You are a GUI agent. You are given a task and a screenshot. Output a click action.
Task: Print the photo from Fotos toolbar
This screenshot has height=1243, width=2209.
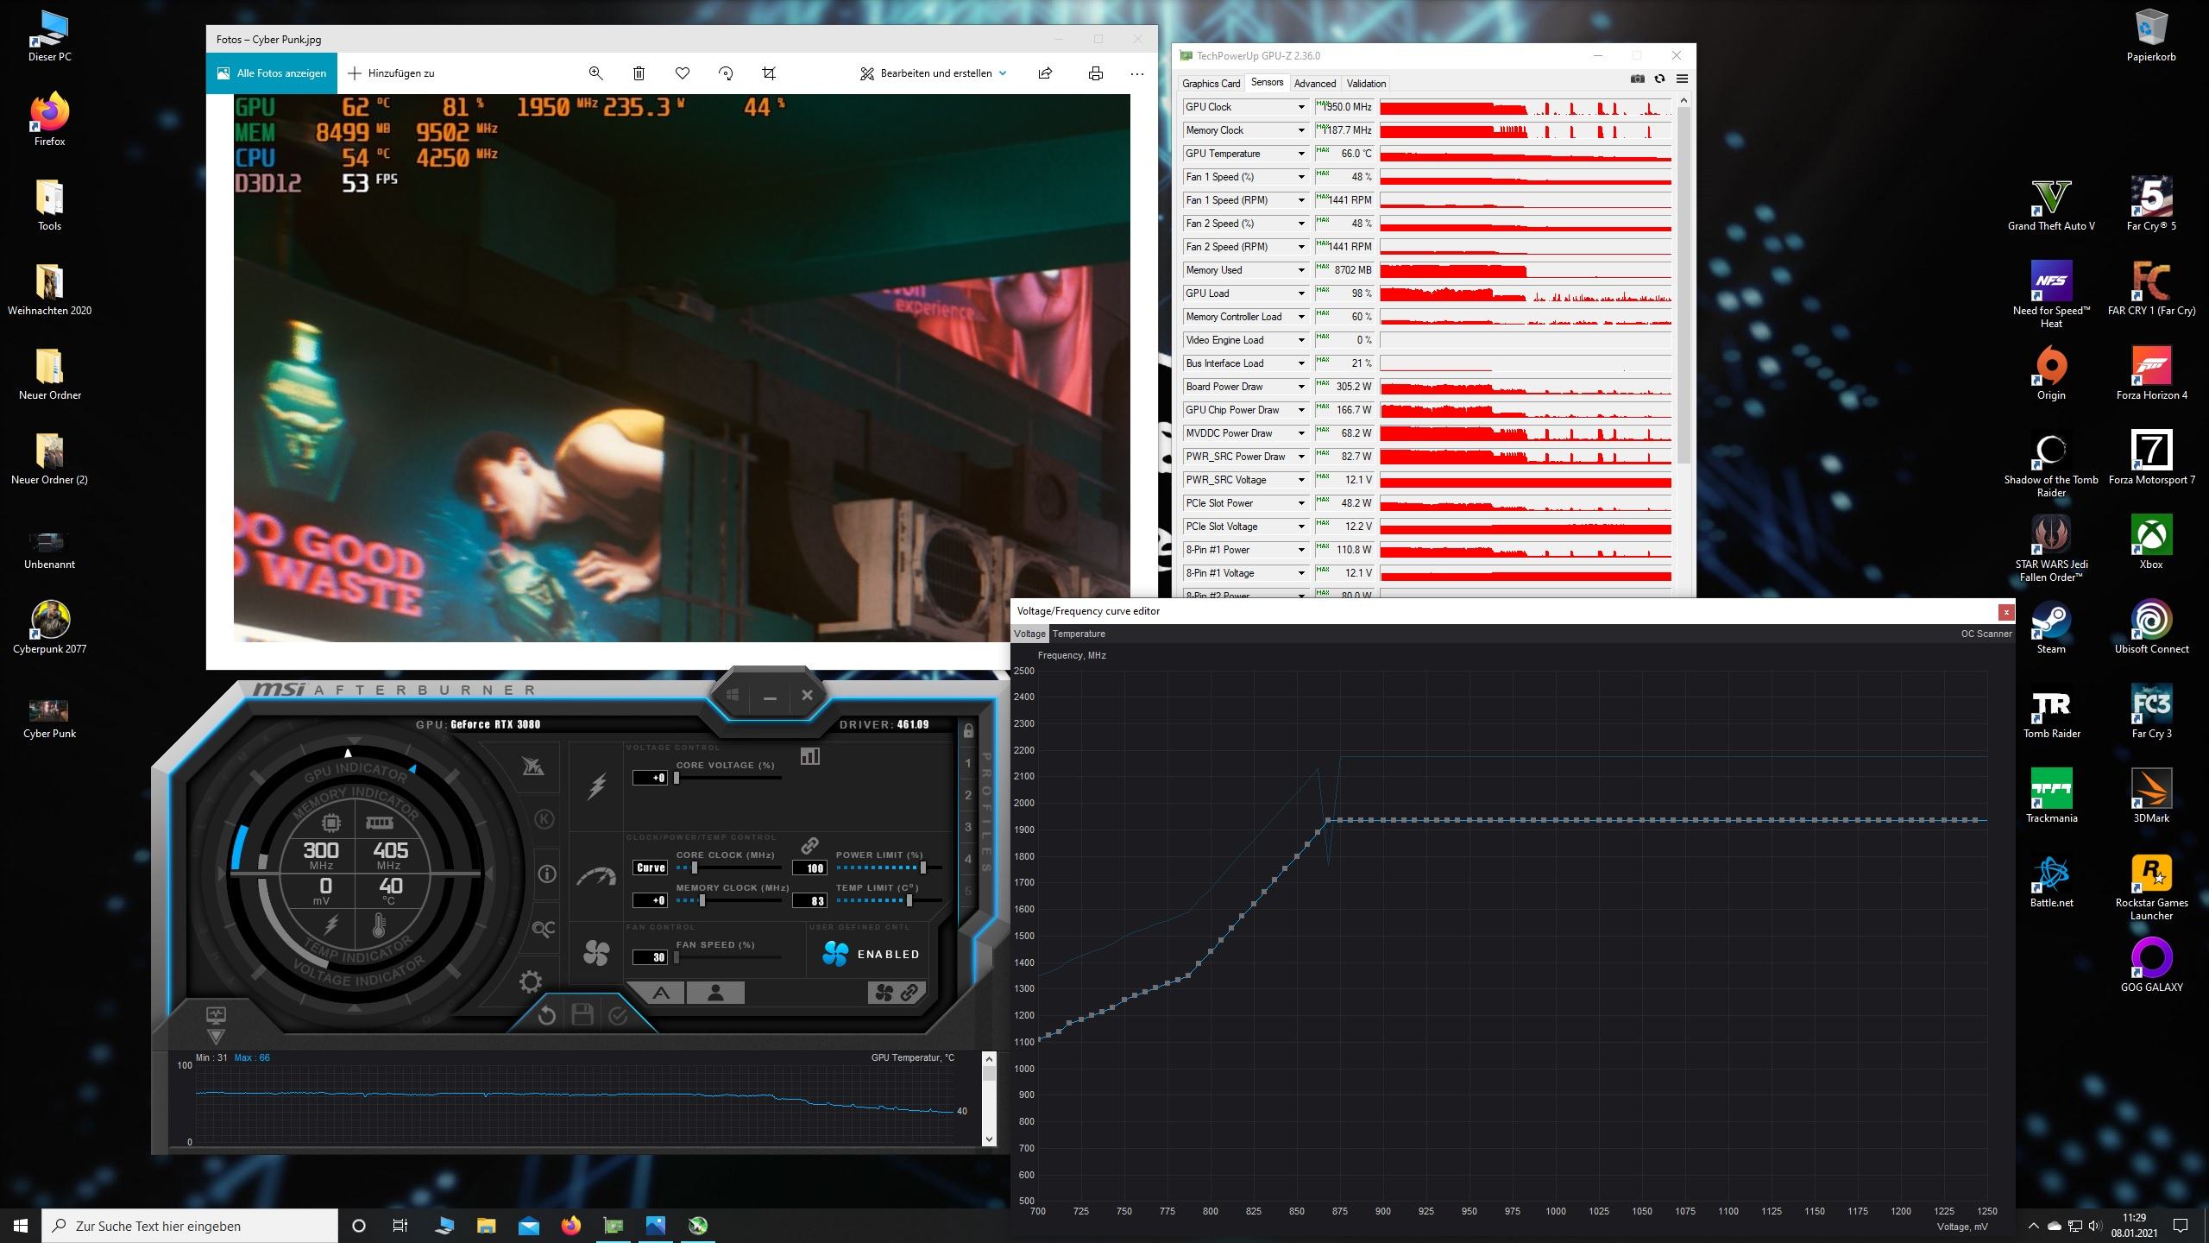tap(1095, 73)
